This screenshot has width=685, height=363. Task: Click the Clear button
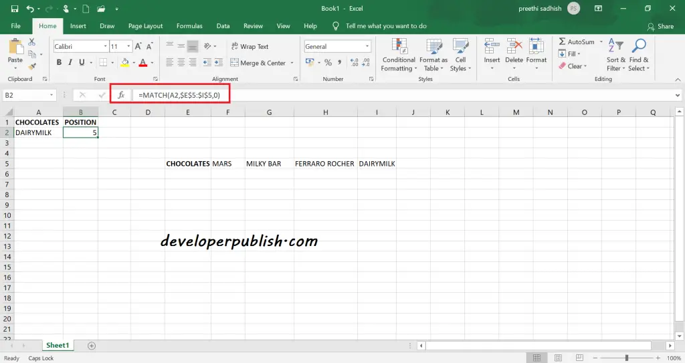click(573, 66)
